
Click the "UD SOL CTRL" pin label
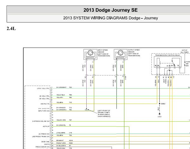tap(45, 96)
